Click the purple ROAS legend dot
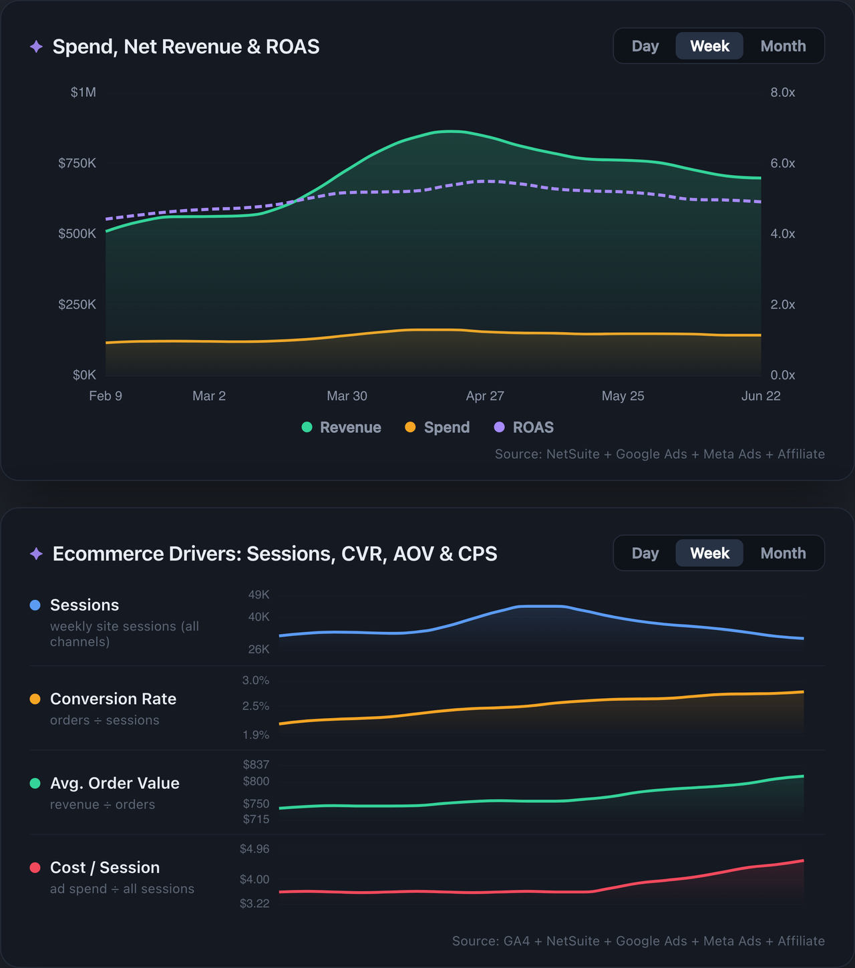Image resolution: width=855 pixels, height=968 pixels. coord(499,428)
